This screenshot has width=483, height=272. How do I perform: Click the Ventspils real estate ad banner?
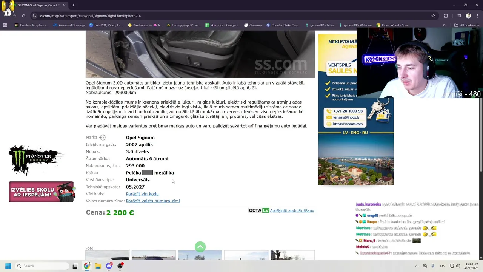click(355, 110)
